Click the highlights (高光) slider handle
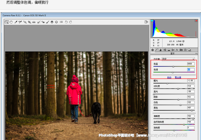The width and height of the screenshot is (201, 140). [x=154, y=94]
